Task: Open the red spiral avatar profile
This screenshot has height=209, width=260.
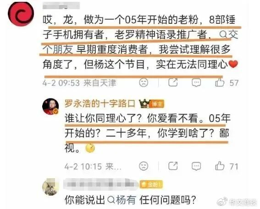Action: pos(21,14)
